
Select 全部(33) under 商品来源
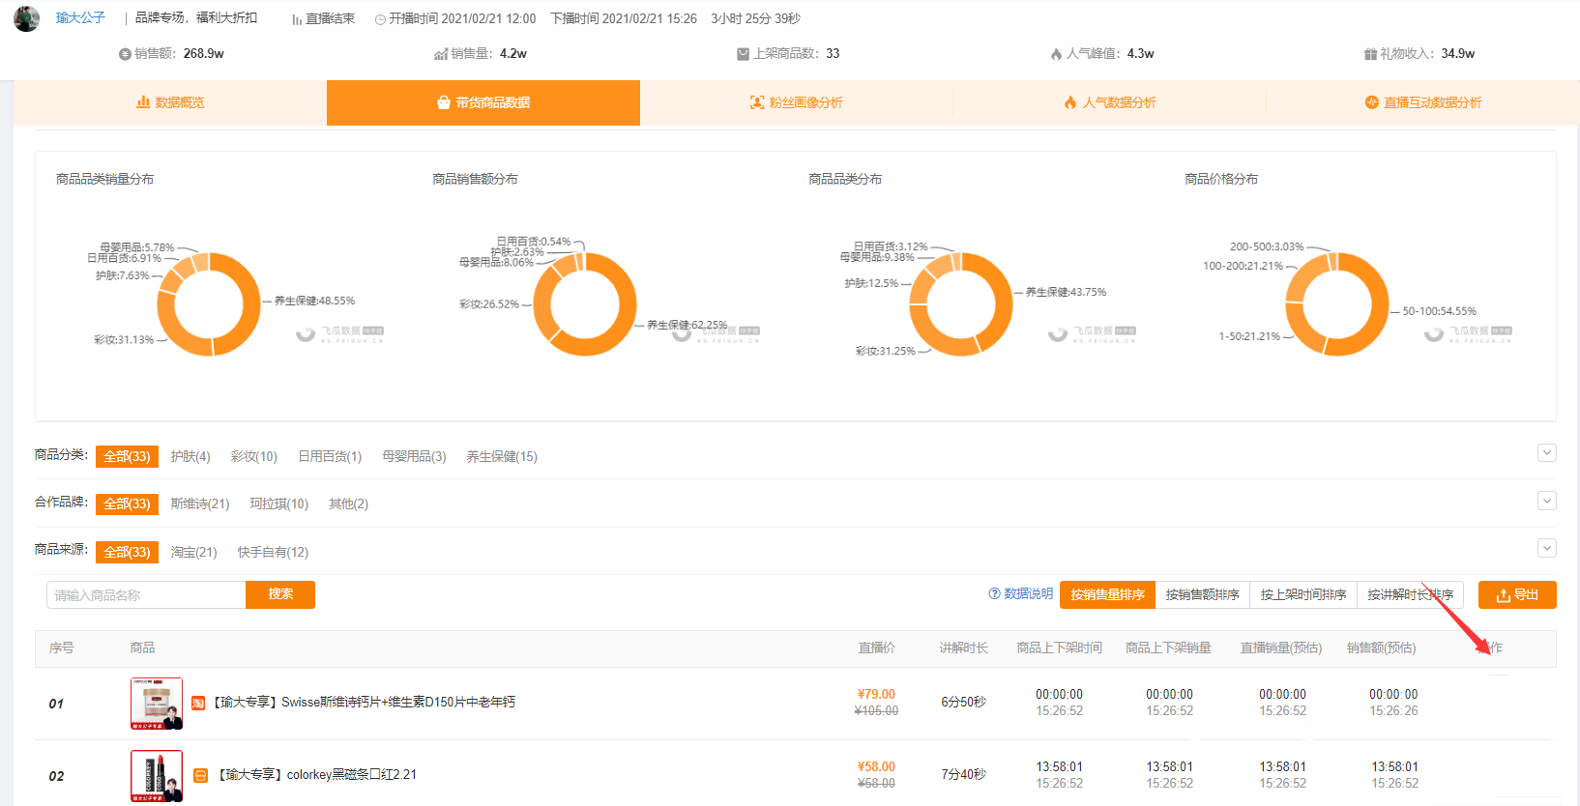pyautogui.click(x=127, y=552)
